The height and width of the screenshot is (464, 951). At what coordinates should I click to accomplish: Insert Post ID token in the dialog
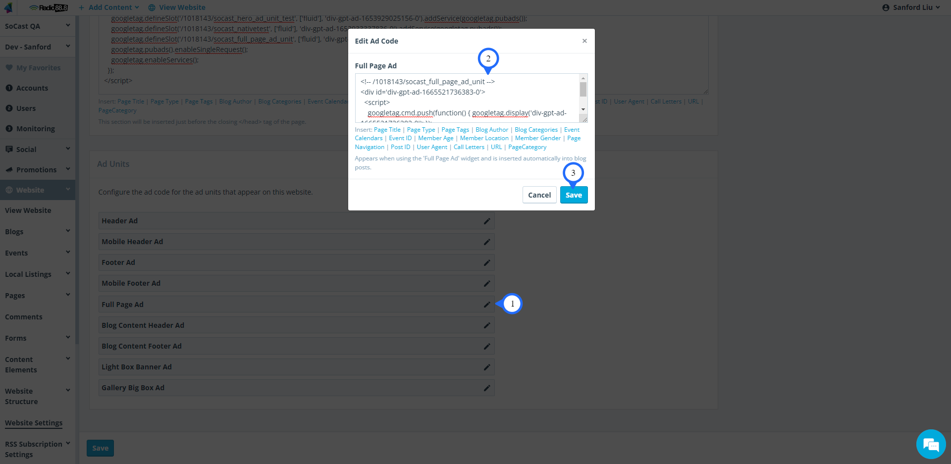(401, 147)
